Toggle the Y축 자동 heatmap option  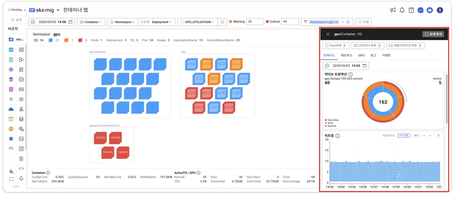point(404,136)
